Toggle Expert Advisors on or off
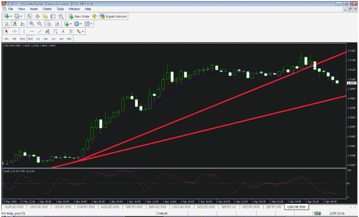 point(113,16)
